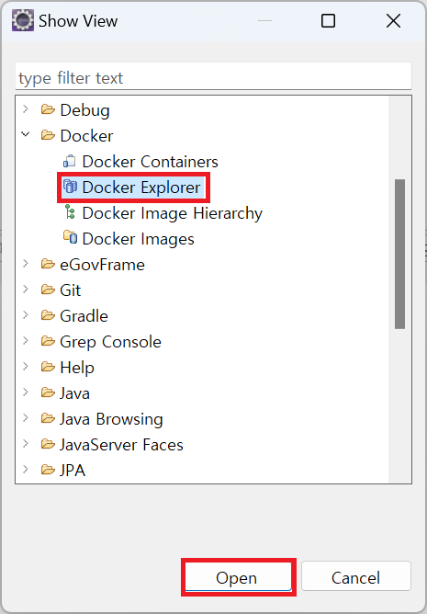Expand the JPA category
This screenshot has width=427, height=614.
coord(26,469)
